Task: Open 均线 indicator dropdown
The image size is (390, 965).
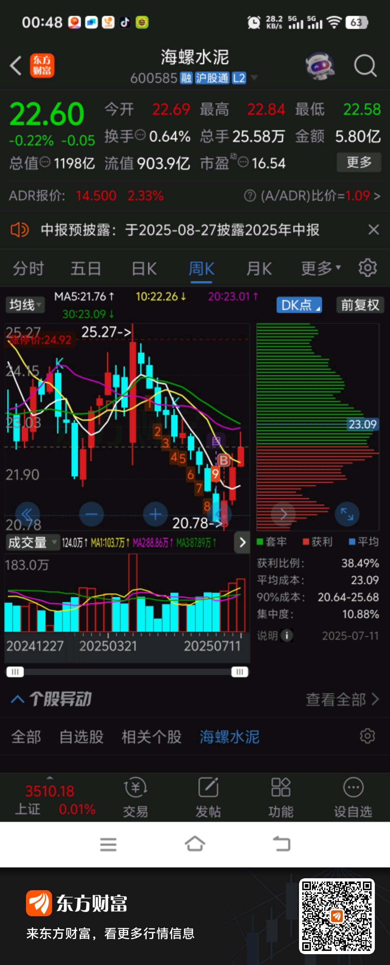Action: [x=25, y=305]
